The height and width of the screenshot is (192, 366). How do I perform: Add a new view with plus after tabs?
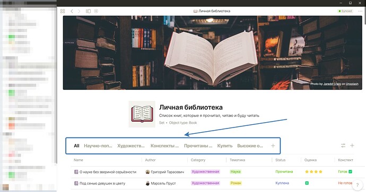(273, 146)
